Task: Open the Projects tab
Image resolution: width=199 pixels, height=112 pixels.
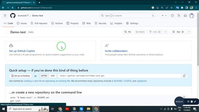Action: pos(72,23)
